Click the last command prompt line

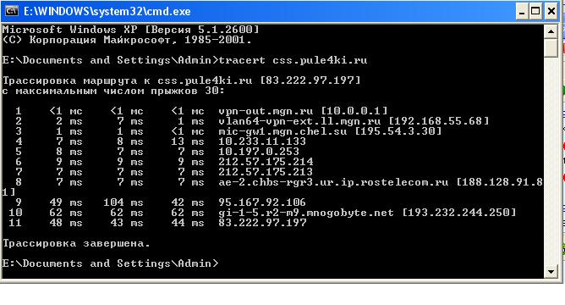[110, 263]
